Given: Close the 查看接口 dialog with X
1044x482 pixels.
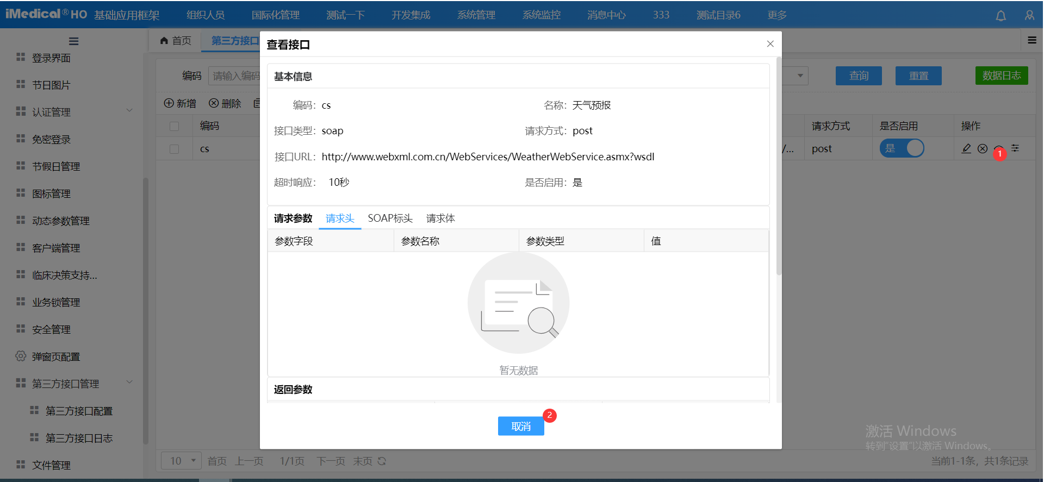Looking at the screenshot, I should coord(770,44).
